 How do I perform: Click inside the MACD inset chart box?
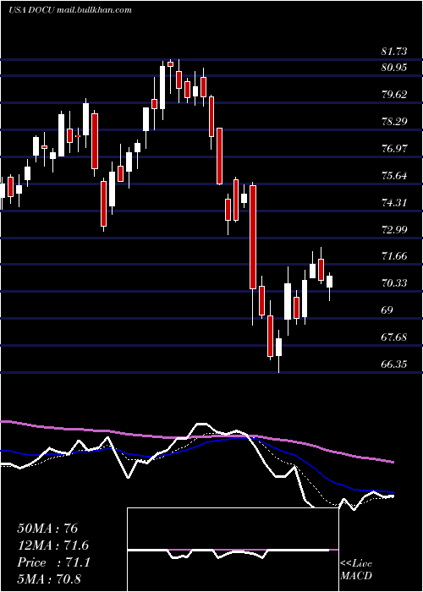(233, 550)
